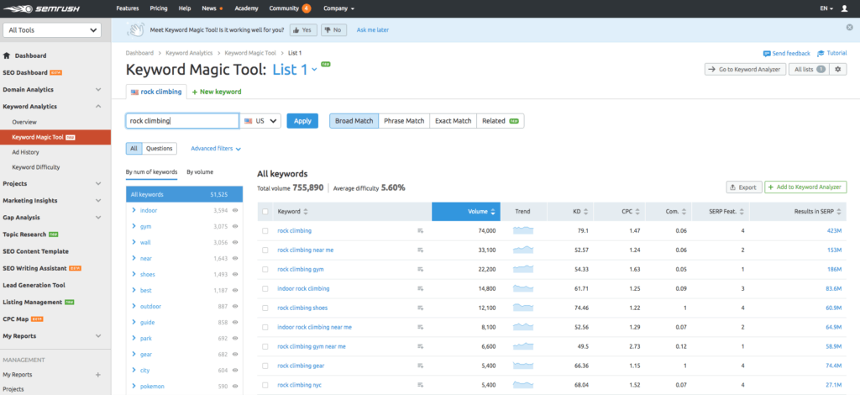Screen dimensions: 860x395
Task: Check the indoor rock climbing checkbox
Action: click(265, 288)
